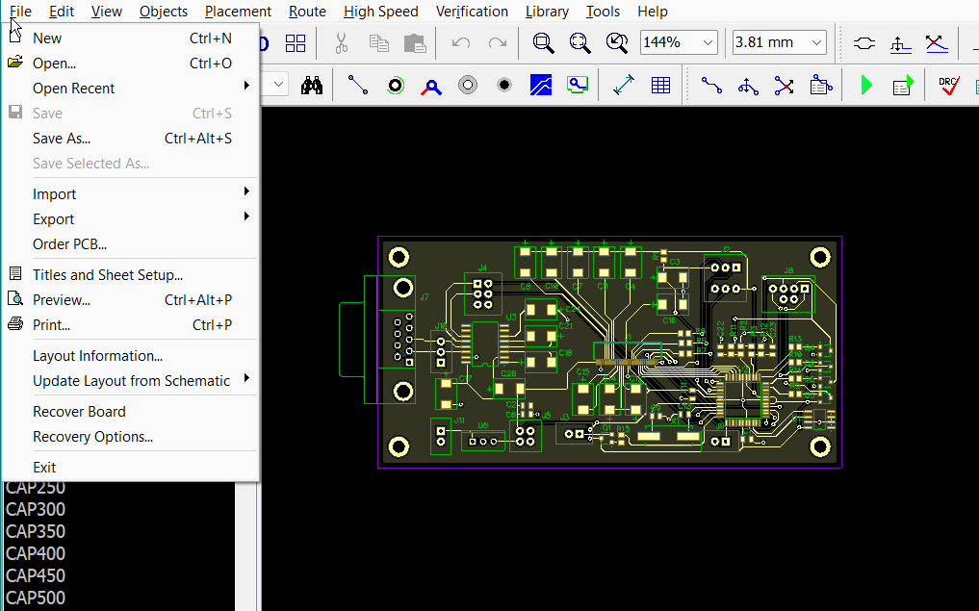Select Order PCB... menu entry
The height and width of the screenshot is (611, 979).
(x=130, y=244)
